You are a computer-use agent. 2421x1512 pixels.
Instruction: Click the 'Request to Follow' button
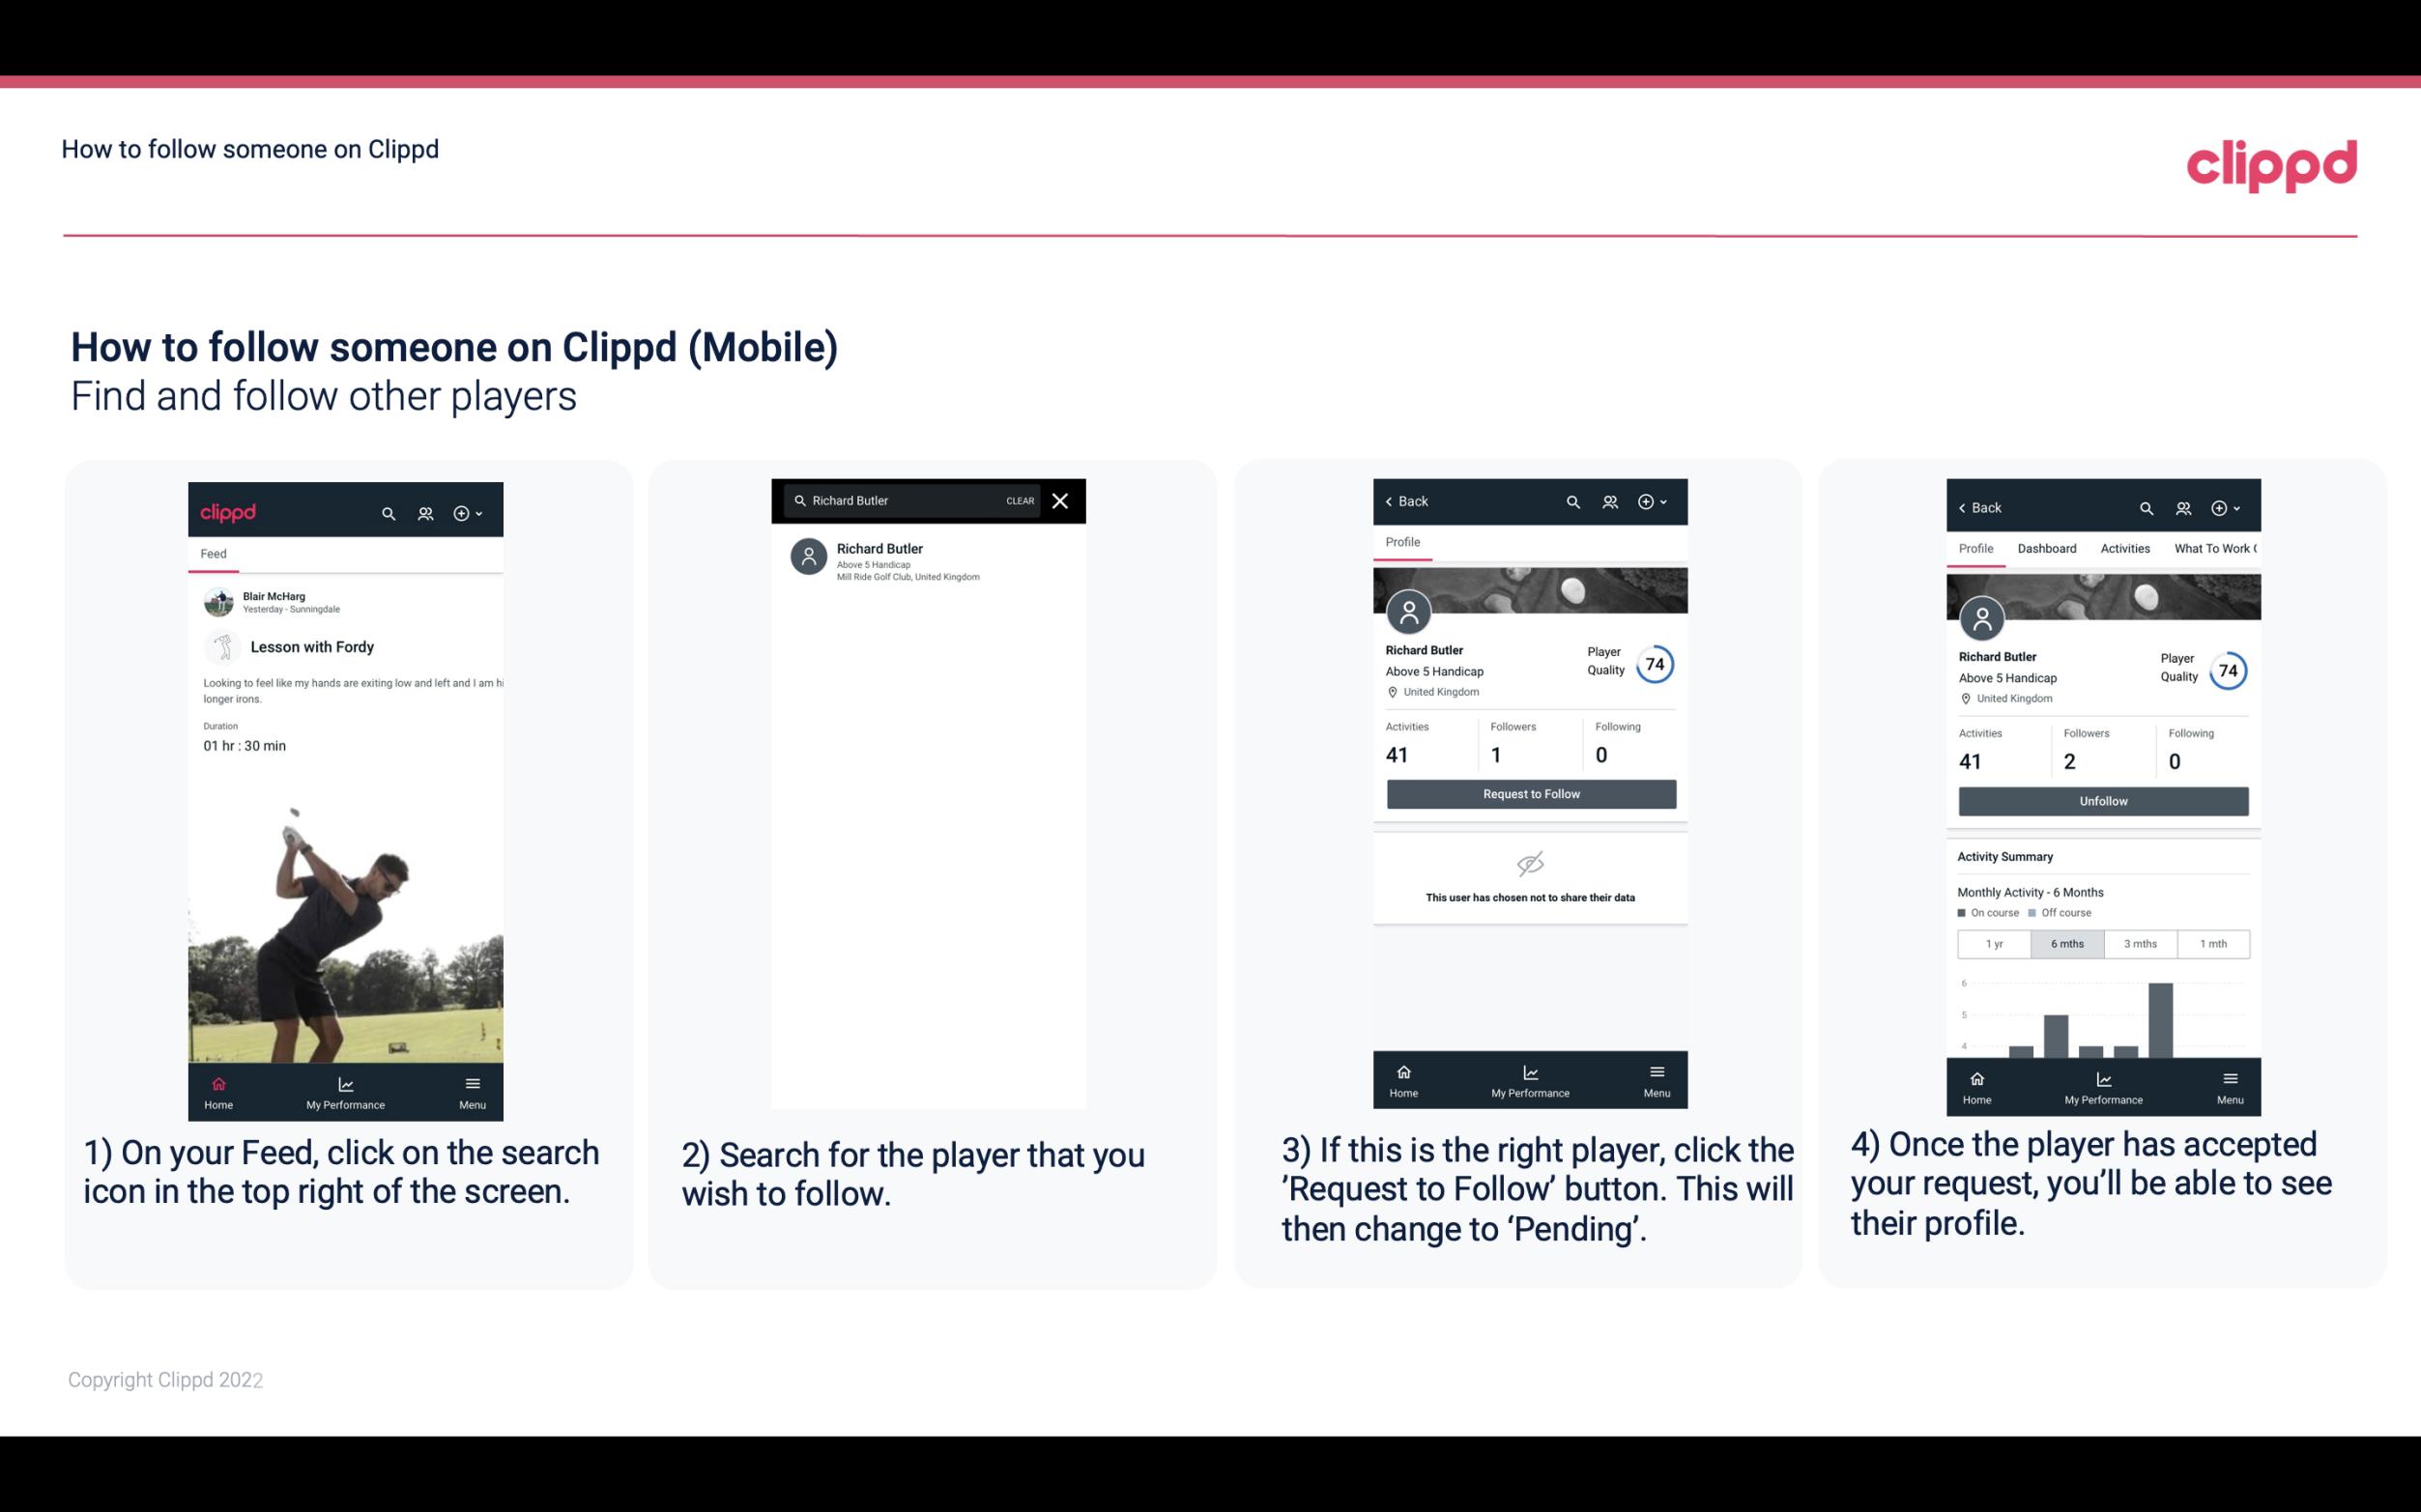(1531, 794)
